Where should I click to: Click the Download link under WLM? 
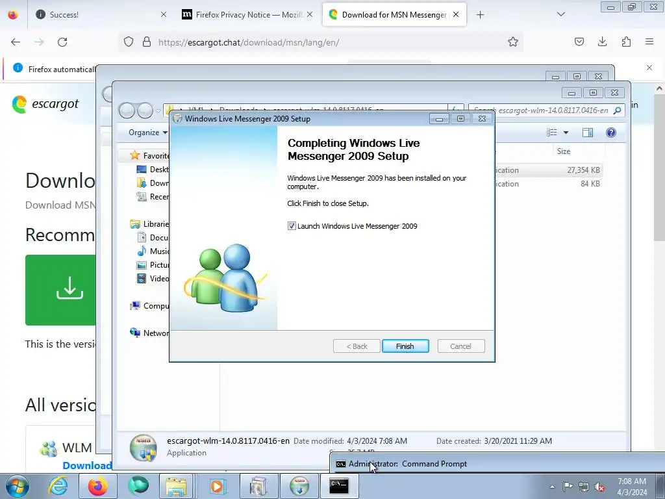click(87, 465)
